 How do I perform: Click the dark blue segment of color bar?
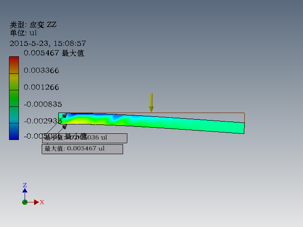pyautogui.click(x=14, y=131)
